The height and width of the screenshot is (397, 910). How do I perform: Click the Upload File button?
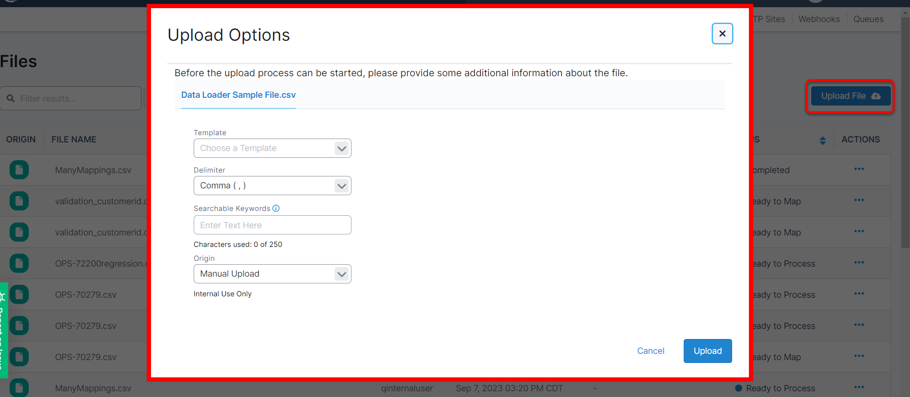(x=850, y=96)
